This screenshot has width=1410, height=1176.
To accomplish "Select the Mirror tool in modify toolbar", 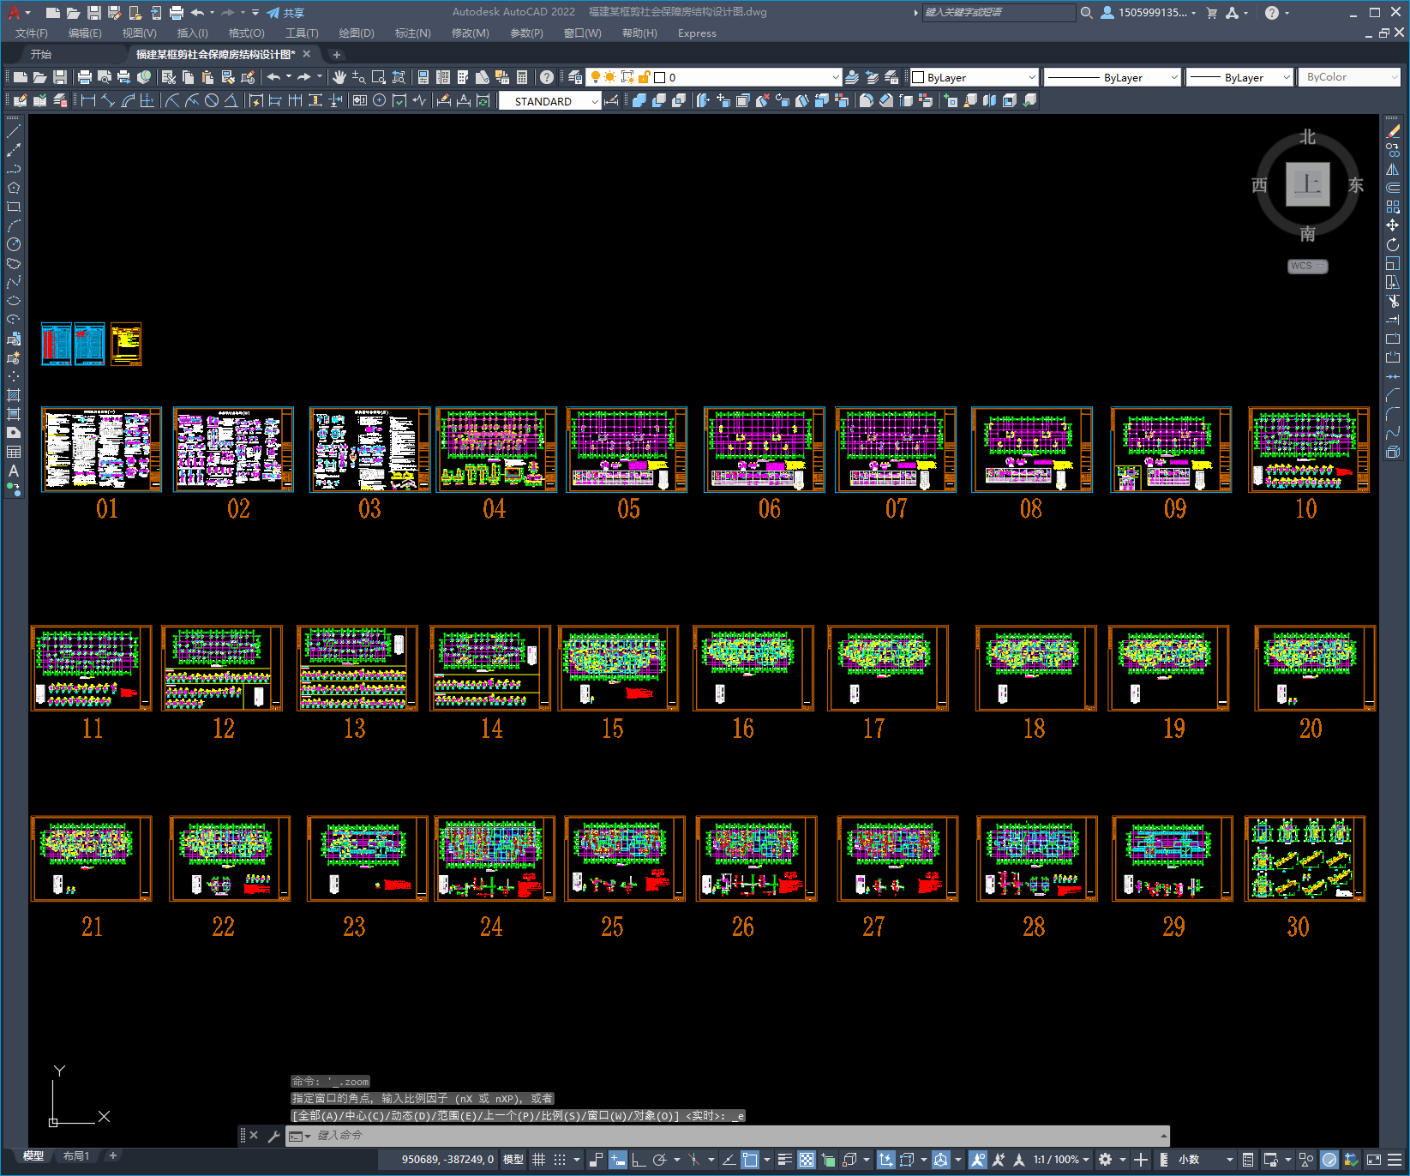I will (x=1393, y=169).
